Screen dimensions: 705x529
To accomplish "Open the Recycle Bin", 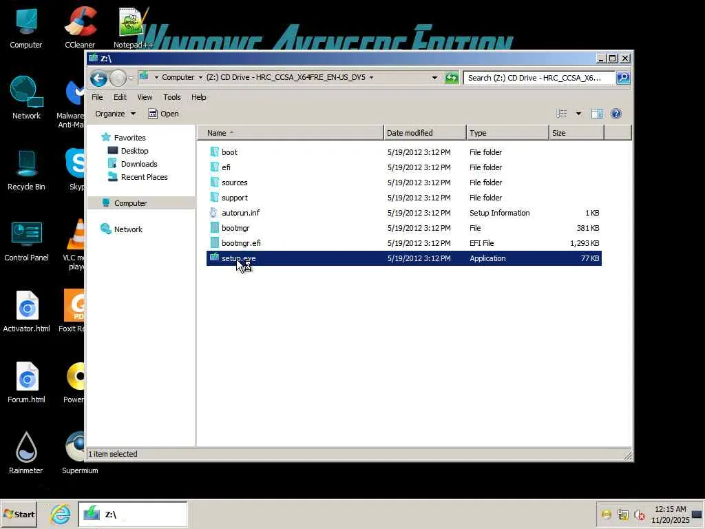I will tap(26, 170).
